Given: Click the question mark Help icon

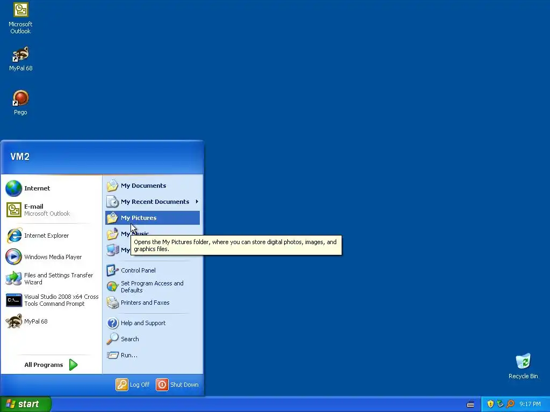Looking at the screenshot, I should (112, 323).
